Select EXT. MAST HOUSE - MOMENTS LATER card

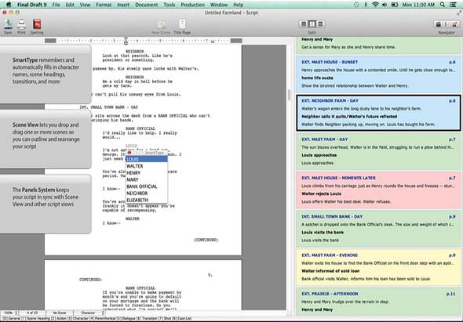[x=378, y=190]
